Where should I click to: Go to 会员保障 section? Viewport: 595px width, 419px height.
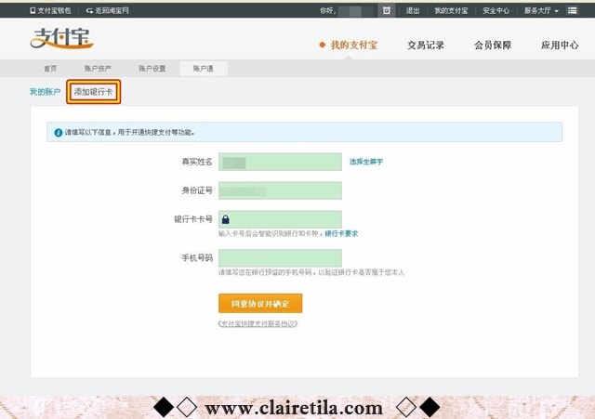(492, 45)
